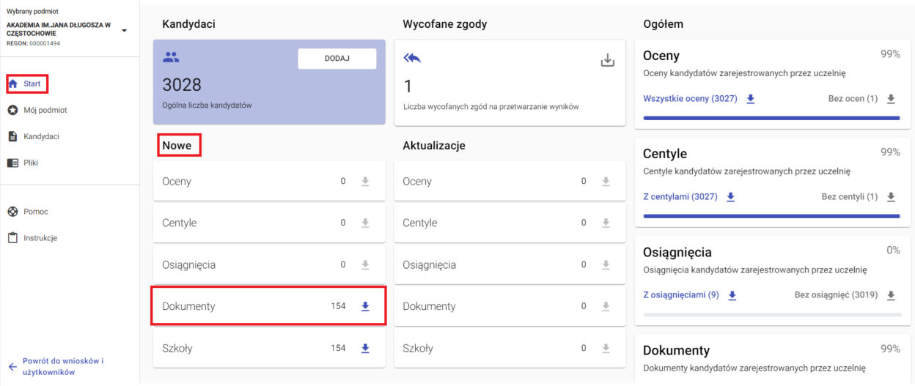Expand the selected entity dropdown arrow
Screen dimensions: 915x386
click(124, 31)
